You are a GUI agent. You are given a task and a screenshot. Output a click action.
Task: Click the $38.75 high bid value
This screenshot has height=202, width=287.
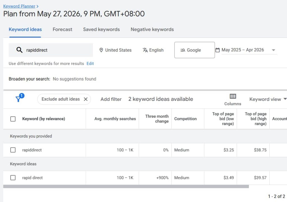tap(260, 150)
